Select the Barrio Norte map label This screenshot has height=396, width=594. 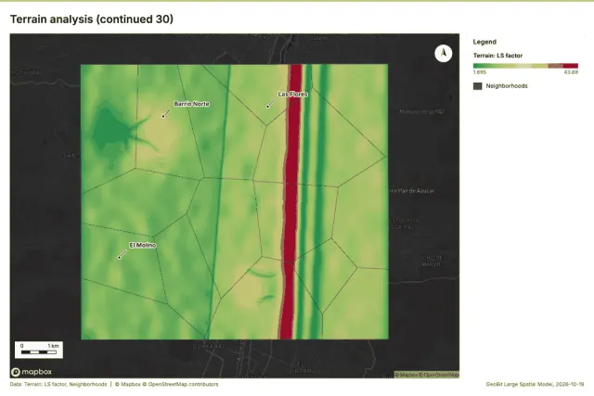point(192,104)
